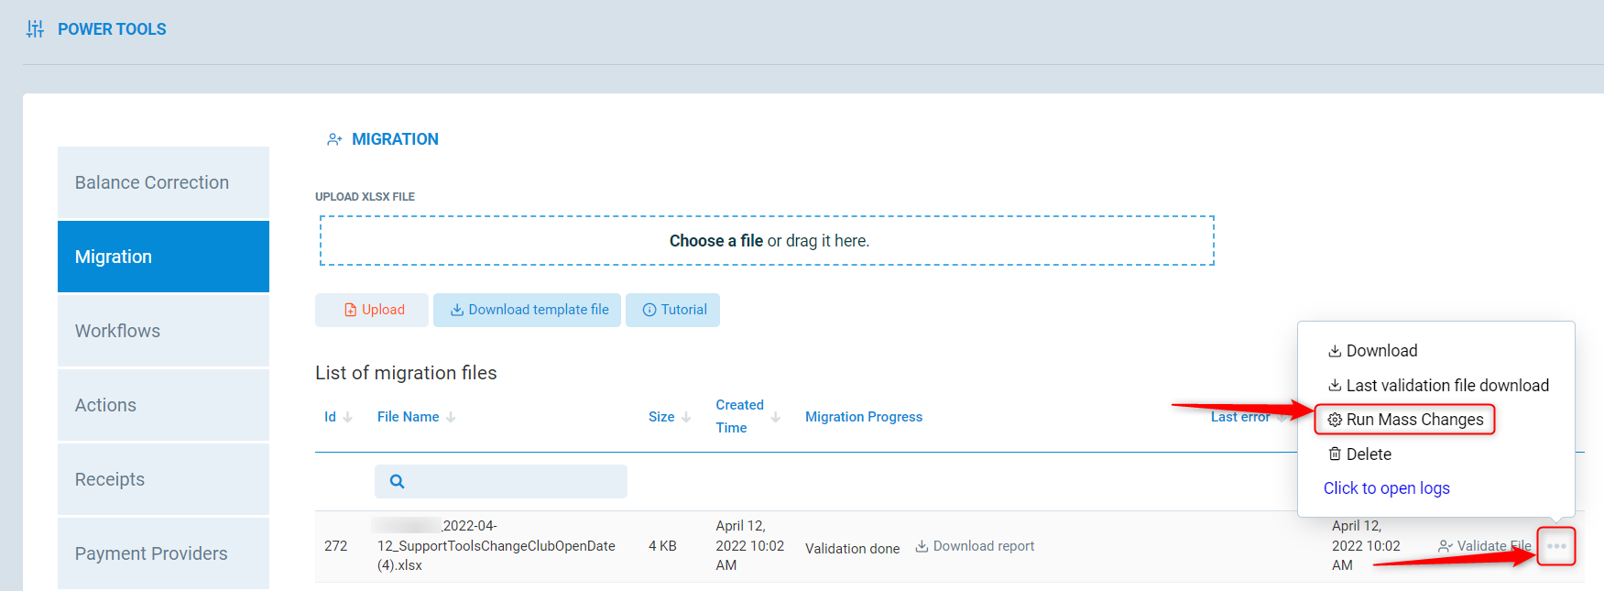Select Run Mass Changes from the menu
This screenshot has width=1604, height=591.
coord(1405,420)
